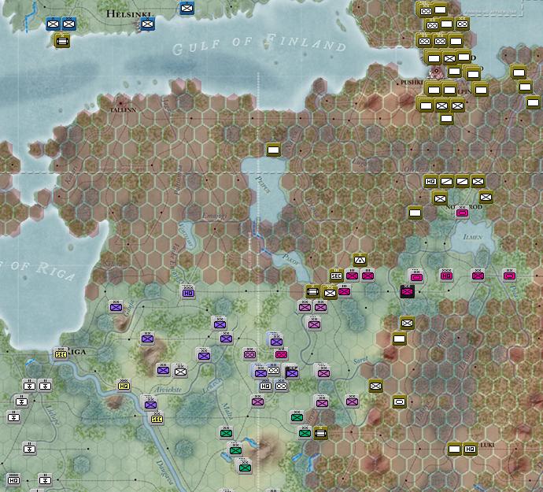
Task: Select the white XXXX HQ counter in map center
Action: point(266,385)
